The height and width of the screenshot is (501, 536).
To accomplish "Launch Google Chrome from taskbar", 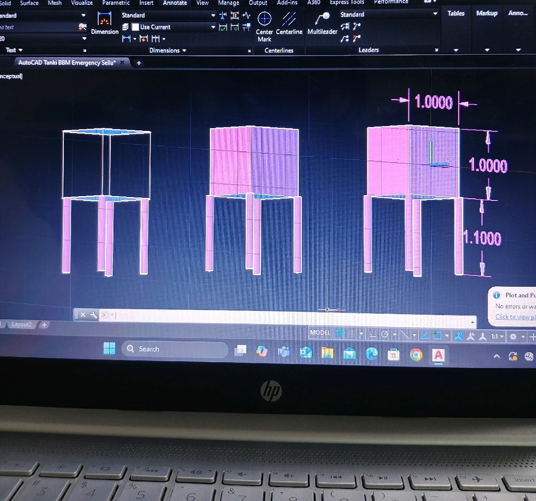I will point(416,354).
